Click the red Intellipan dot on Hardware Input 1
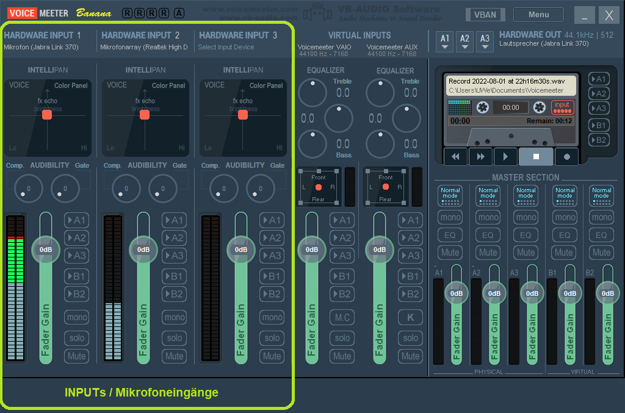The image size is (625, 413). click(x=47, y=115)
